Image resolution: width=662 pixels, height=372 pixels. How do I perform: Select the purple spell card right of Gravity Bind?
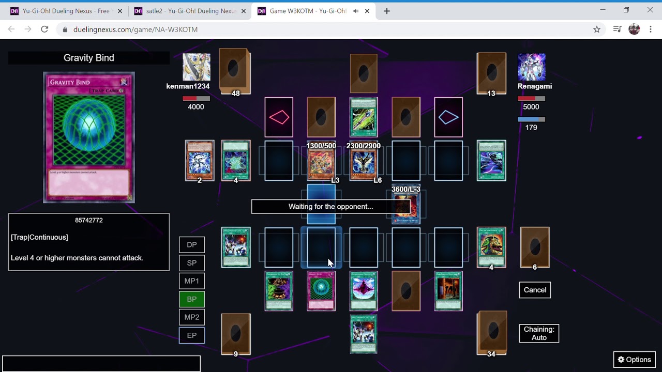point(364,291)
